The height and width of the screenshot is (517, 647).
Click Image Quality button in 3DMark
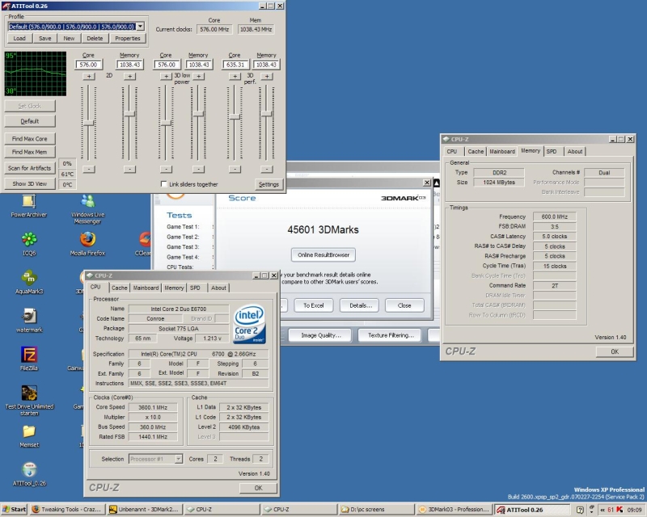(320, 335)
